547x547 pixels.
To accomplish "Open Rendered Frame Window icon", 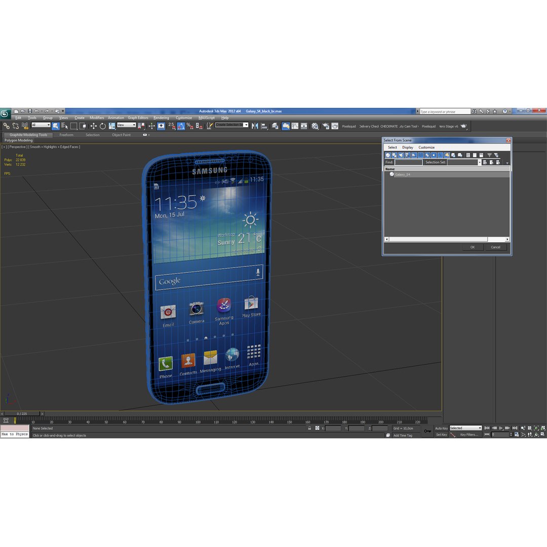I will [x=335, y=126].
